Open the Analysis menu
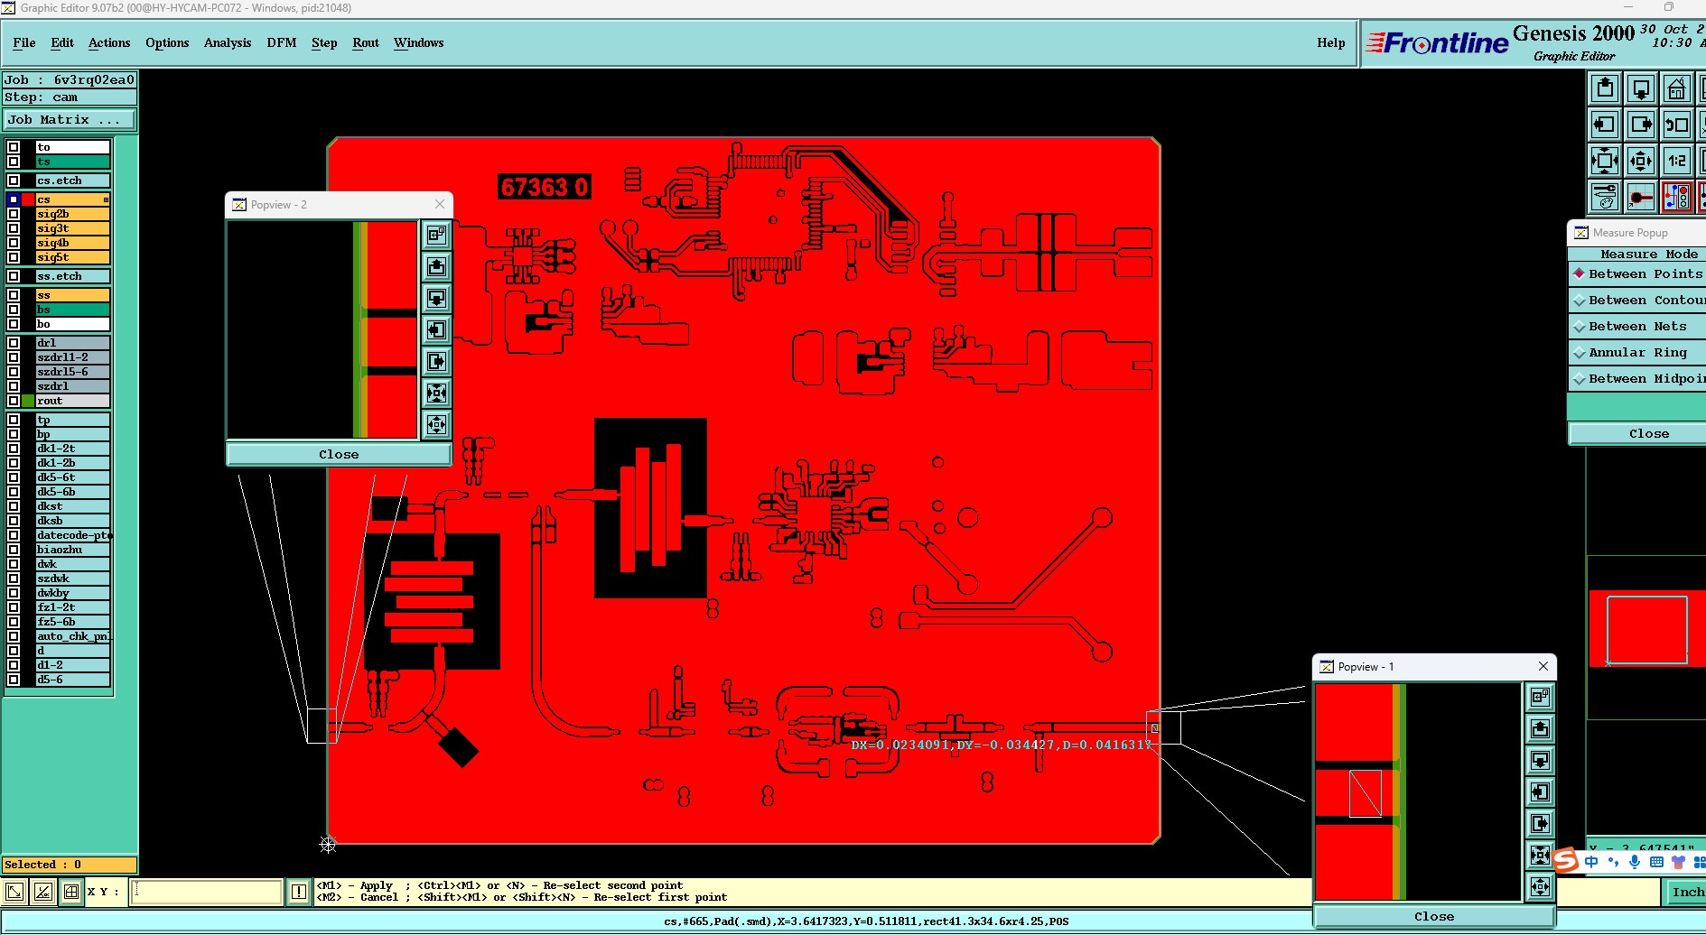1706x935 pixels. [x=228, y=42]
